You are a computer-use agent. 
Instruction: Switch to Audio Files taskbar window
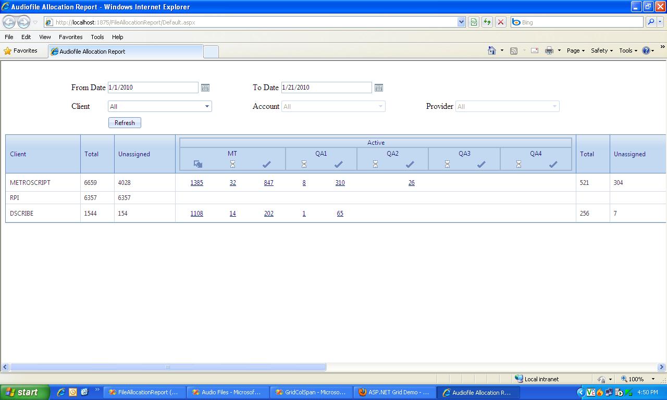click(x=227, y=392)
